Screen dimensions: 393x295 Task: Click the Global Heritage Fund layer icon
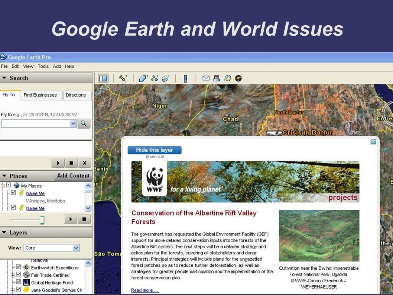(26, 282)
